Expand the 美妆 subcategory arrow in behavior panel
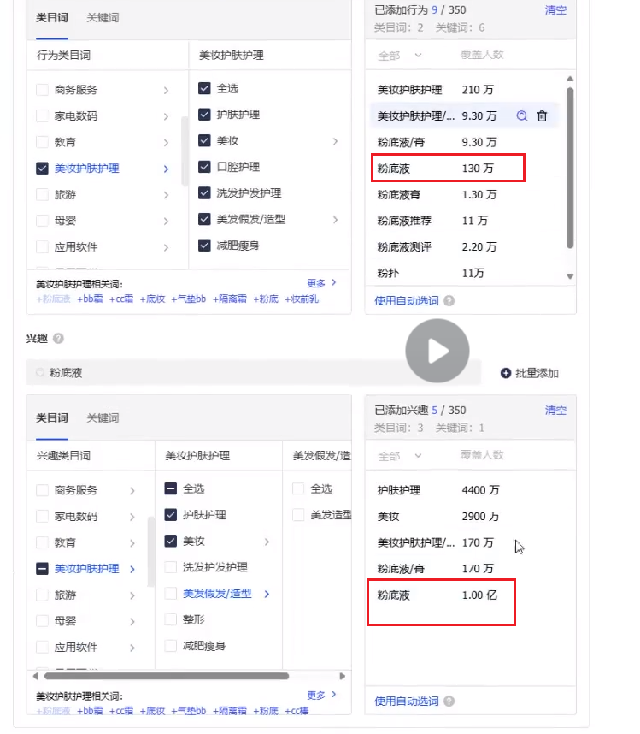Viewport: 640px width, 734px height. point(335,141)
